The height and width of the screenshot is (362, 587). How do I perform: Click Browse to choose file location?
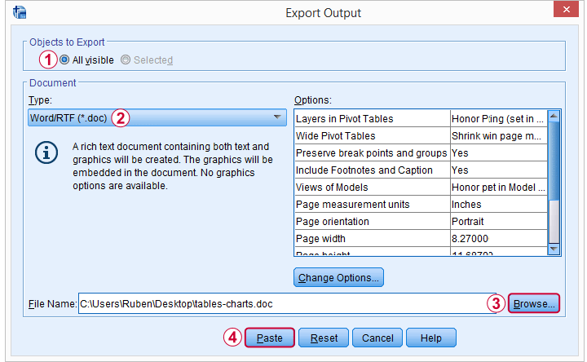(534, 304)
